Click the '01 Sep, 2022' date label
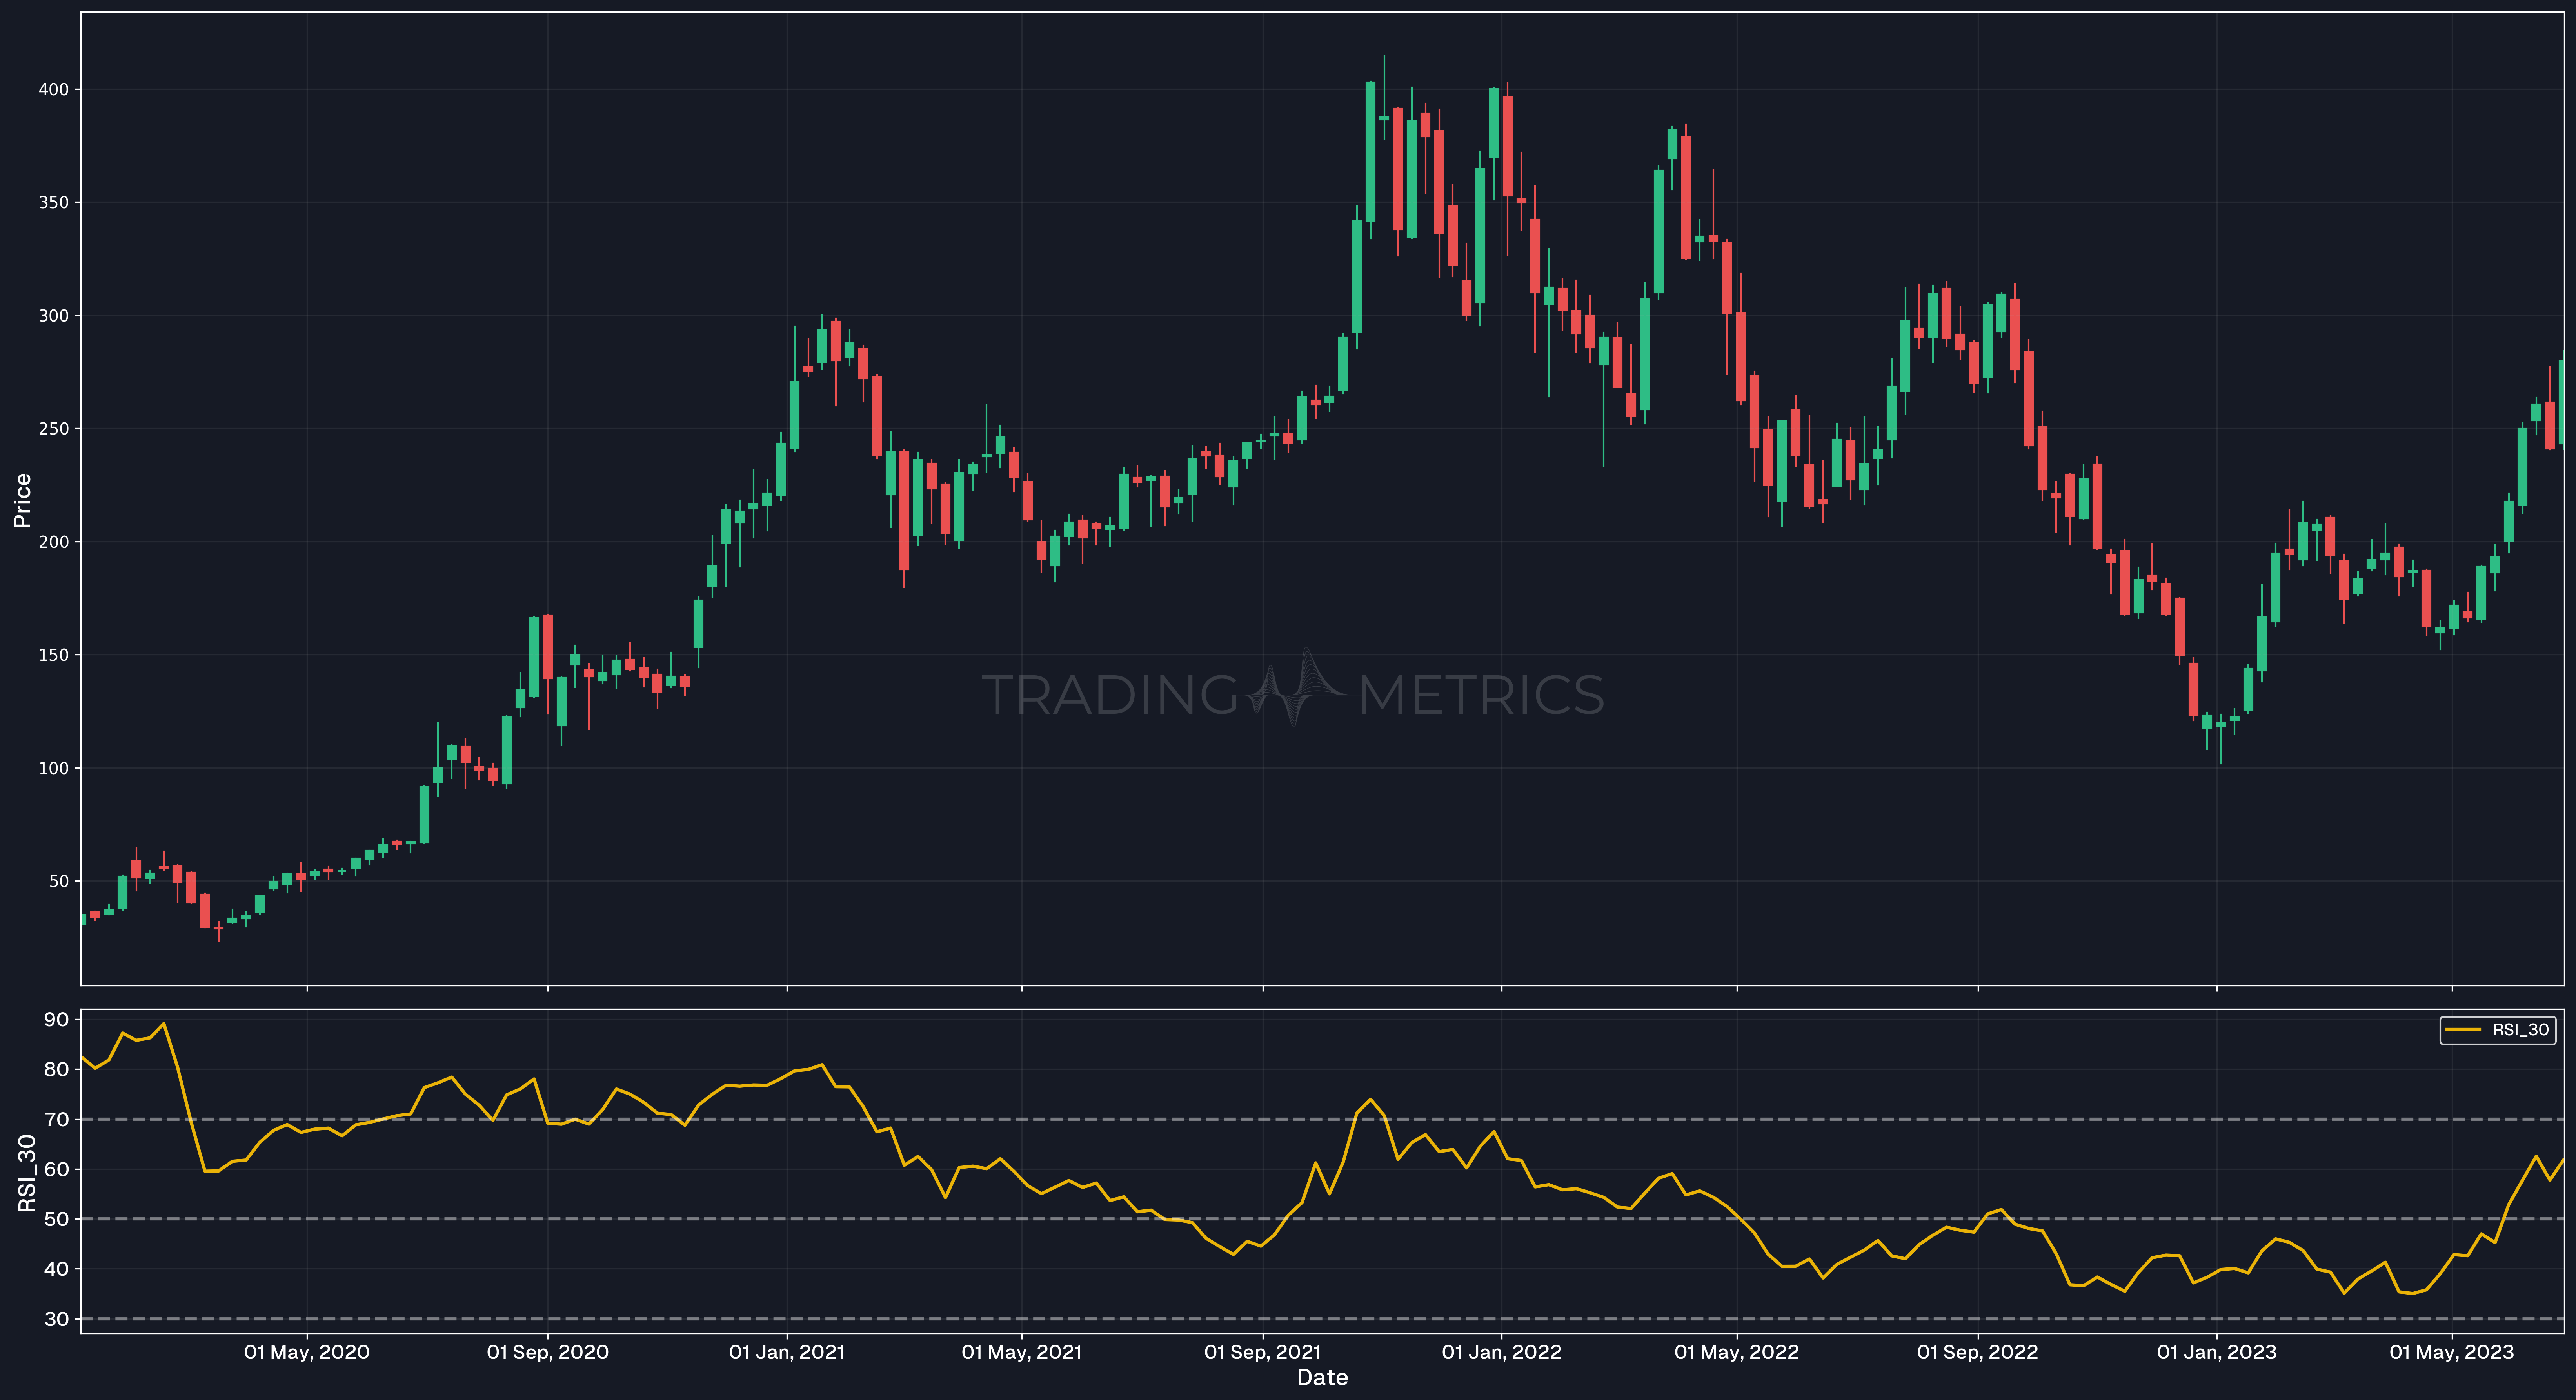 point(1978,1352)
